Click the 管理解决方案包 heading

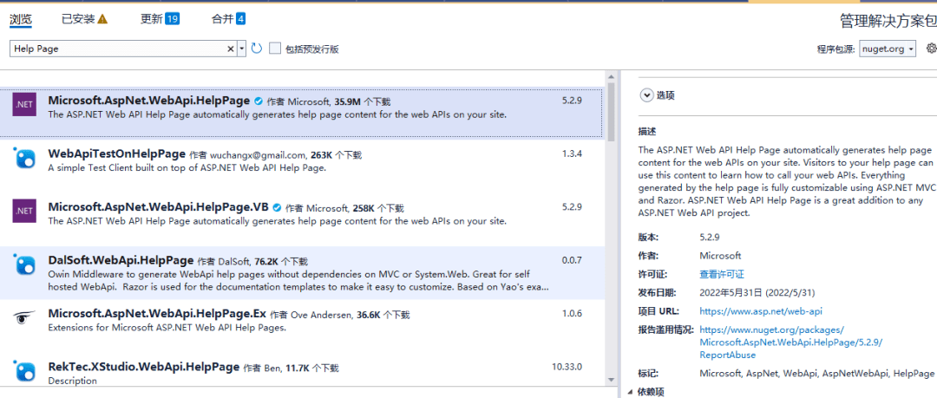point(888,21)
